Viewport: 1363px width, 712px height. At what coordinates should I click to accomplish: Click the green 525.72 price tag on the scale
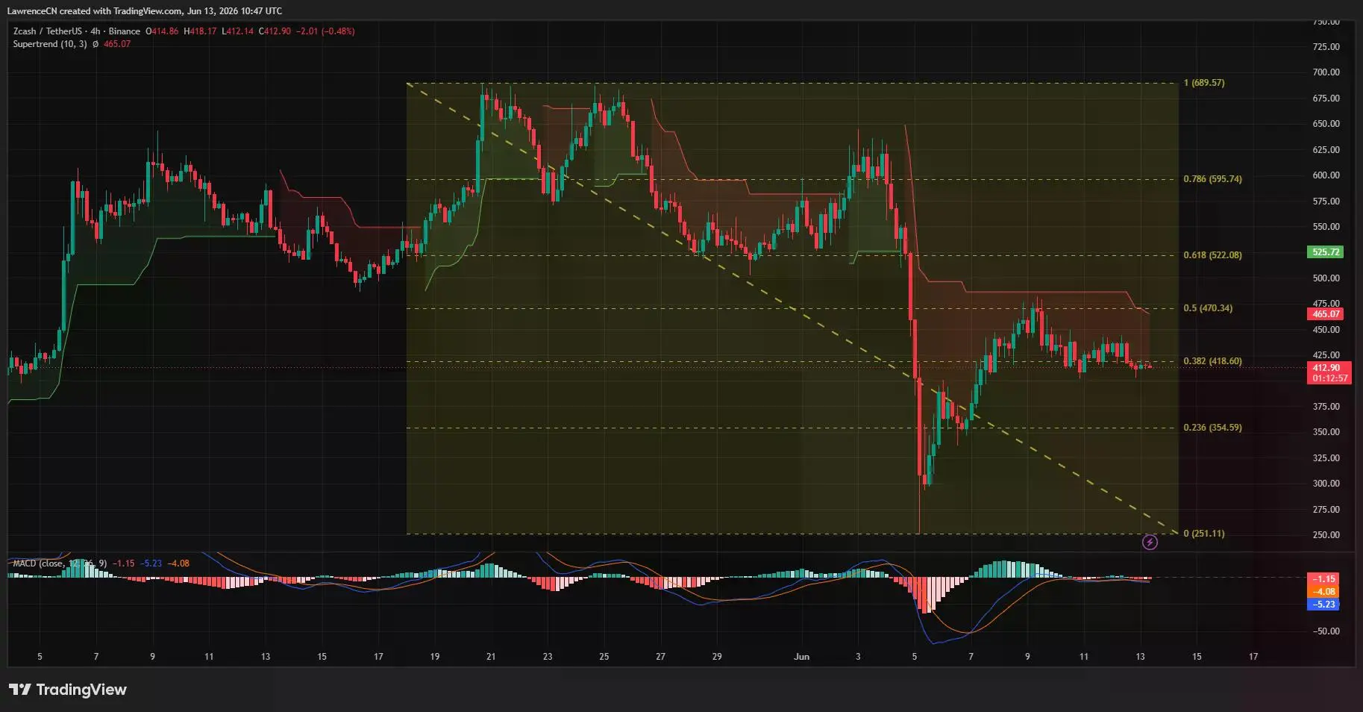point(1326,252)
